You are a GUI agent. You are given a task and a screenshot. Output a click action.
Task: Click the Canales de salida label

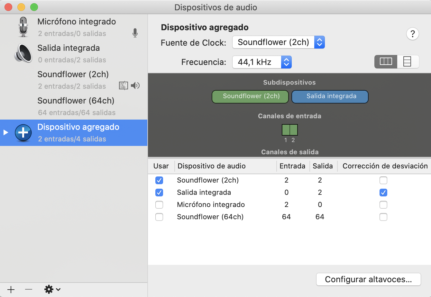pos(290,152)
